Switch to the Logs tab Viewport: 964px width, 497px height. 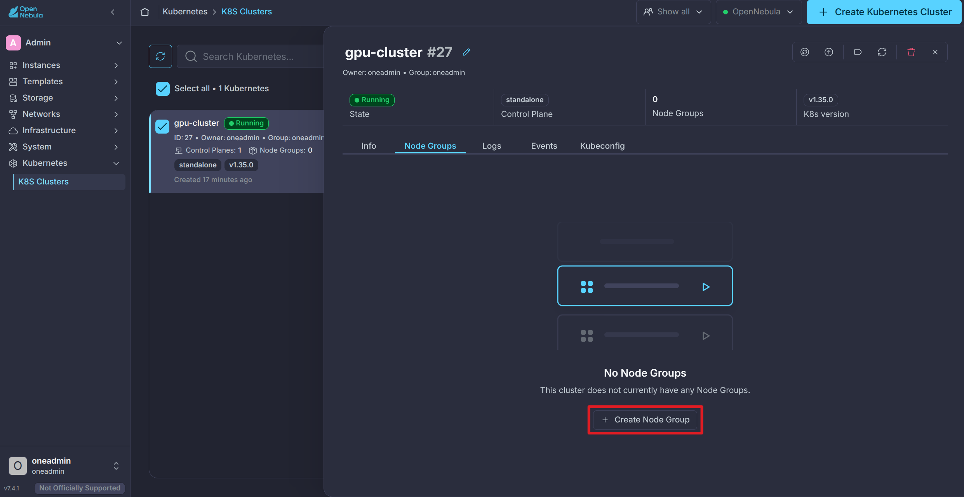(492, 146)
